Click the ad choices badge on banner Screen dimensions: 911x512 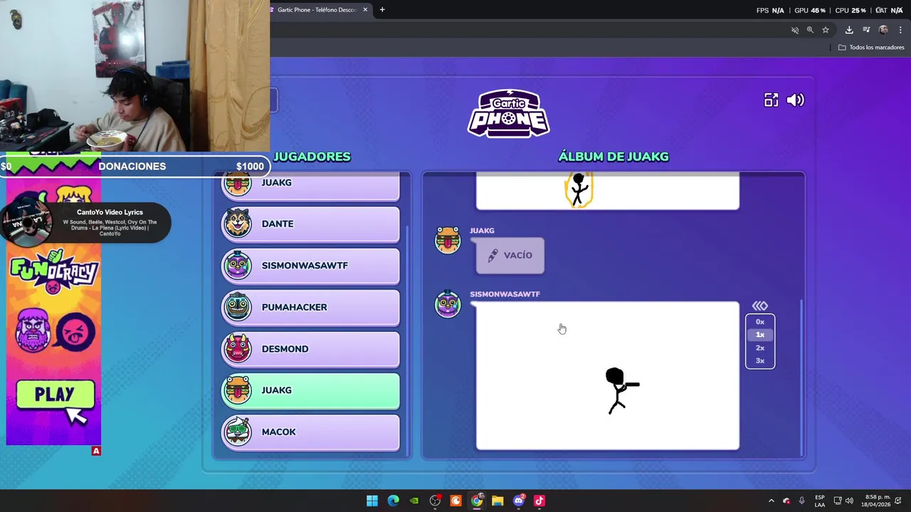pyautogui.click(x=96, y=451)
